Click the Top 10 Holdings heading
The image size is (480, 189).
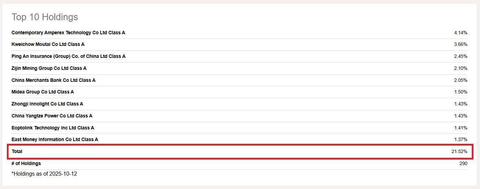click(x=45, y=17)
